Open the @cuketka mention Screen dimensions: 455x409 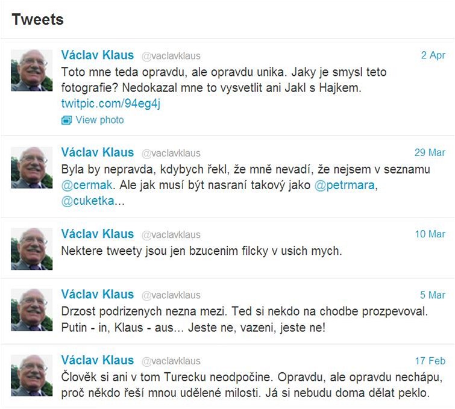click(87, 201)
